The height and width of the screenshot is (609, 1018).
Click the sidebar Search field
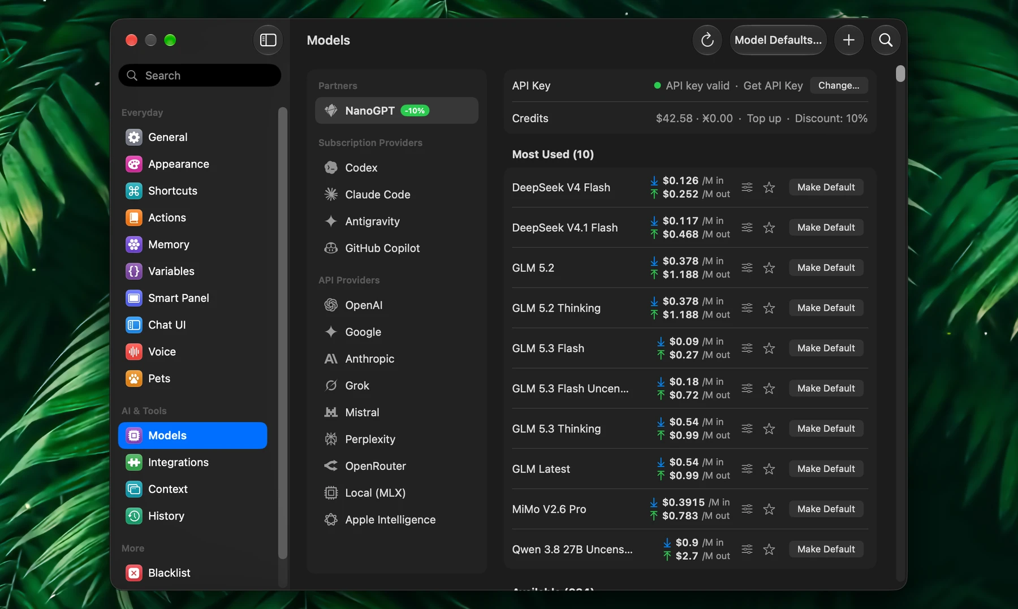tap(200, 75)
